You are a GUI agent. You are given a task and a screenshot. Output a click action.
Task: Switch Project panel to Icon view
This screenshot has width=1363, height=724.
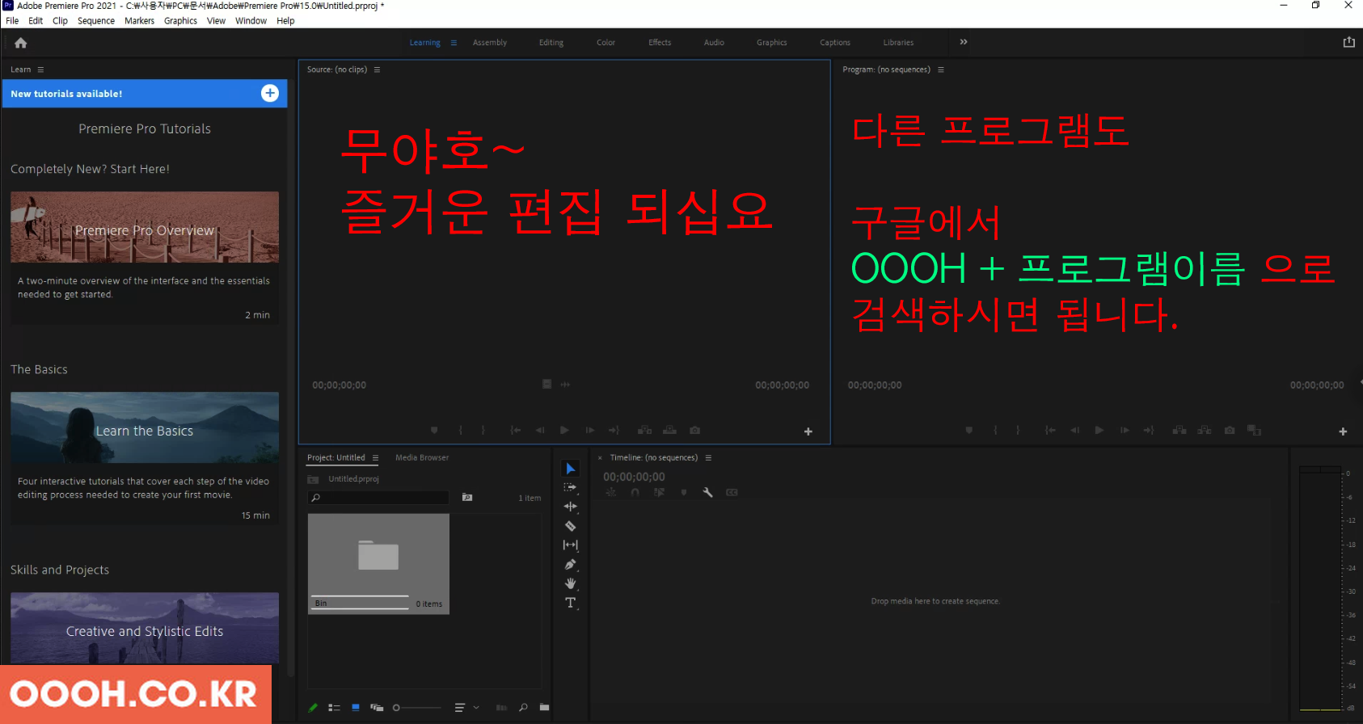coord(356,707)
